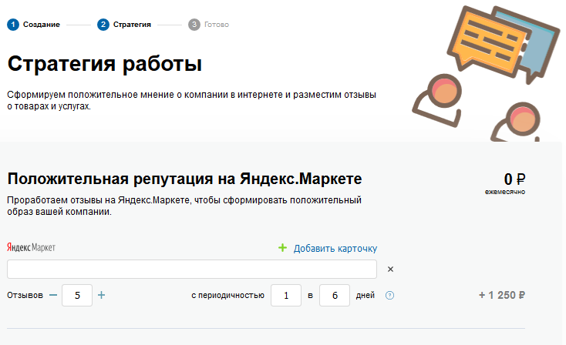The height and width of the screenshot is (345, 566).
Task: Decrease the Отзывов count with minus
Action: 53,295
